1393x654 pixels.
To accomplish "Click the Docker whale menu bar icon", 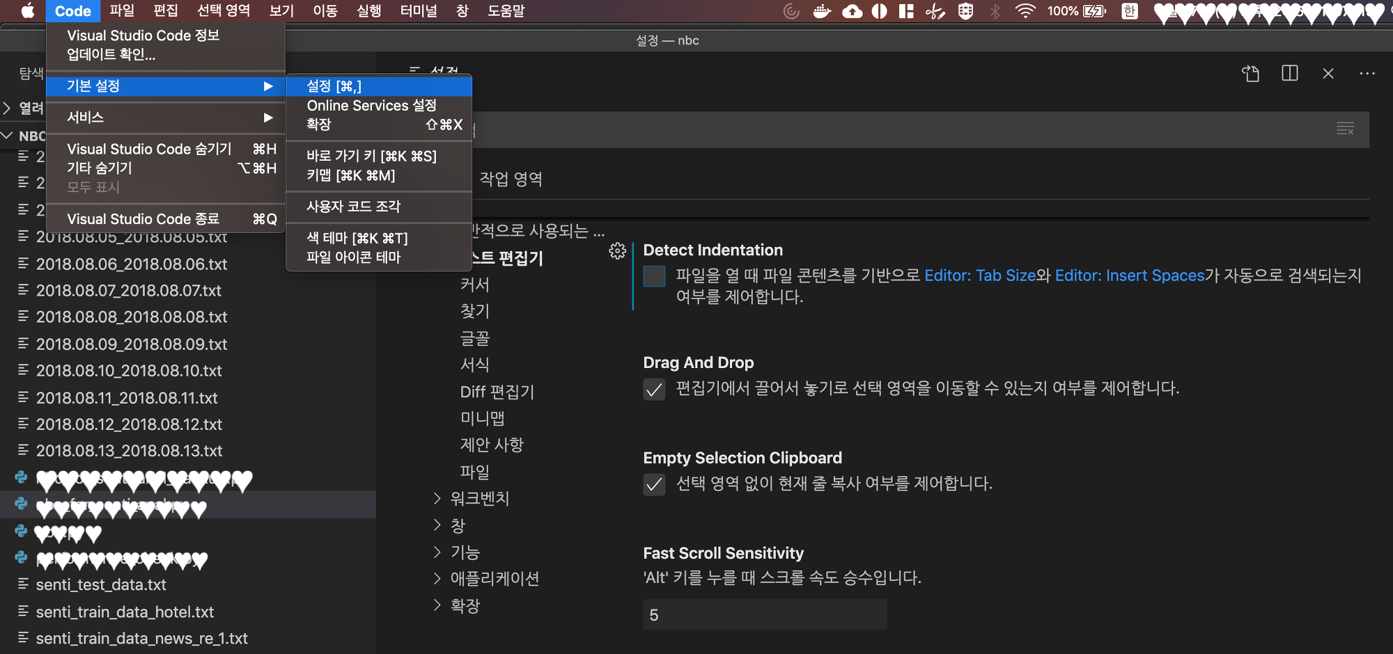I will (822, 11).
